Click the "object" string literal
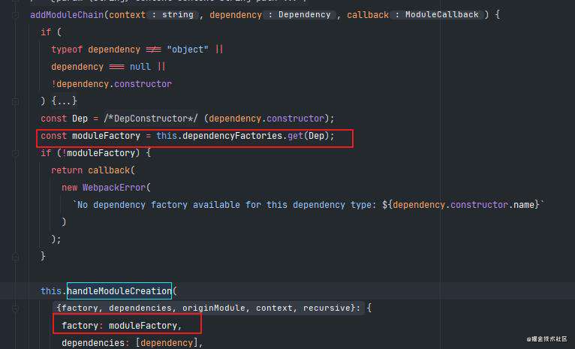The width and height of the screenshot is (575, 349). pyautogui.click(x=188, y=49)
